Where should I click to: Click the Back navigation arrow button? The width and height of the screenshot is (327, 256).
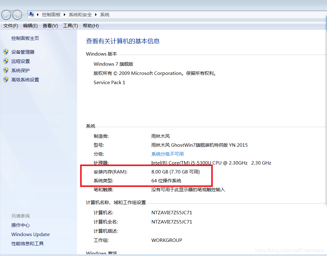coord(6,15)
